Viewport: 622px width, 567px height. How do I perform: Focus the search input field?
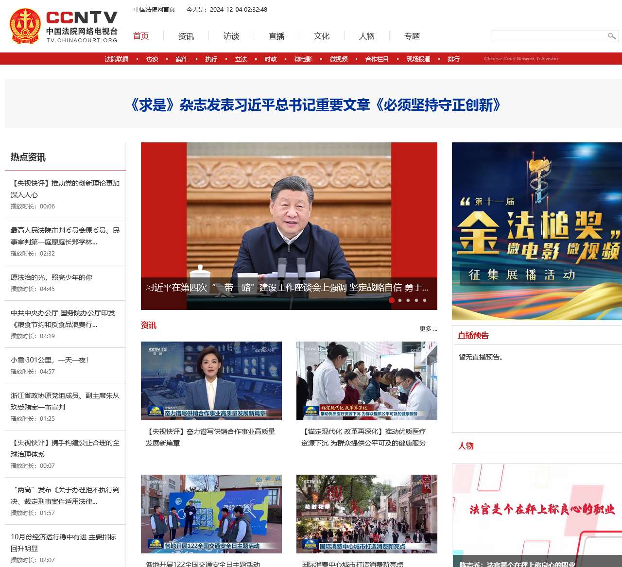pos(549,36)
